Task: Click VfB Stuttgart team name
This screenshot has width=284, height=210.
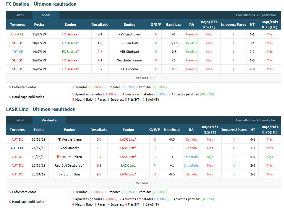Action: (x=129, y=52)
